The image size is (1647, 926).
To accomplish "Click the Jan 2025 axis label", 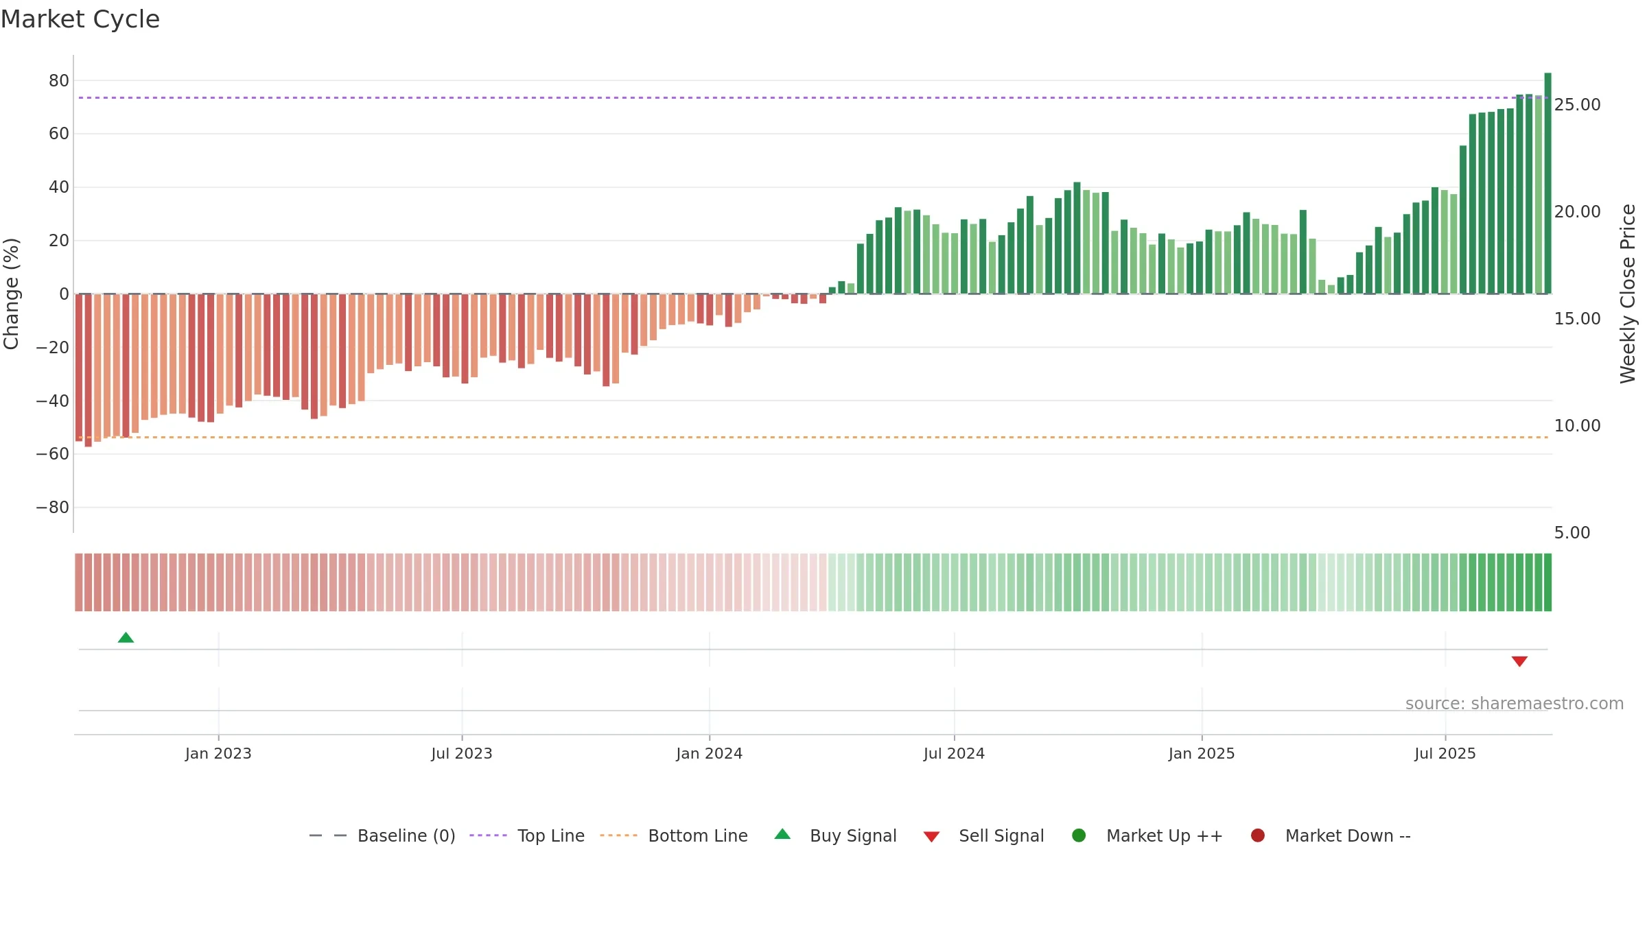I will 1202,754.
